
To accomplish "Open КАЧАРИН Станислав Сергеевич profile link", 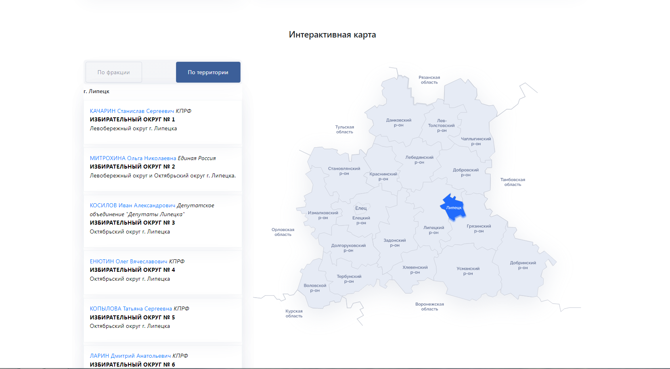I will [x=132, y=111].
